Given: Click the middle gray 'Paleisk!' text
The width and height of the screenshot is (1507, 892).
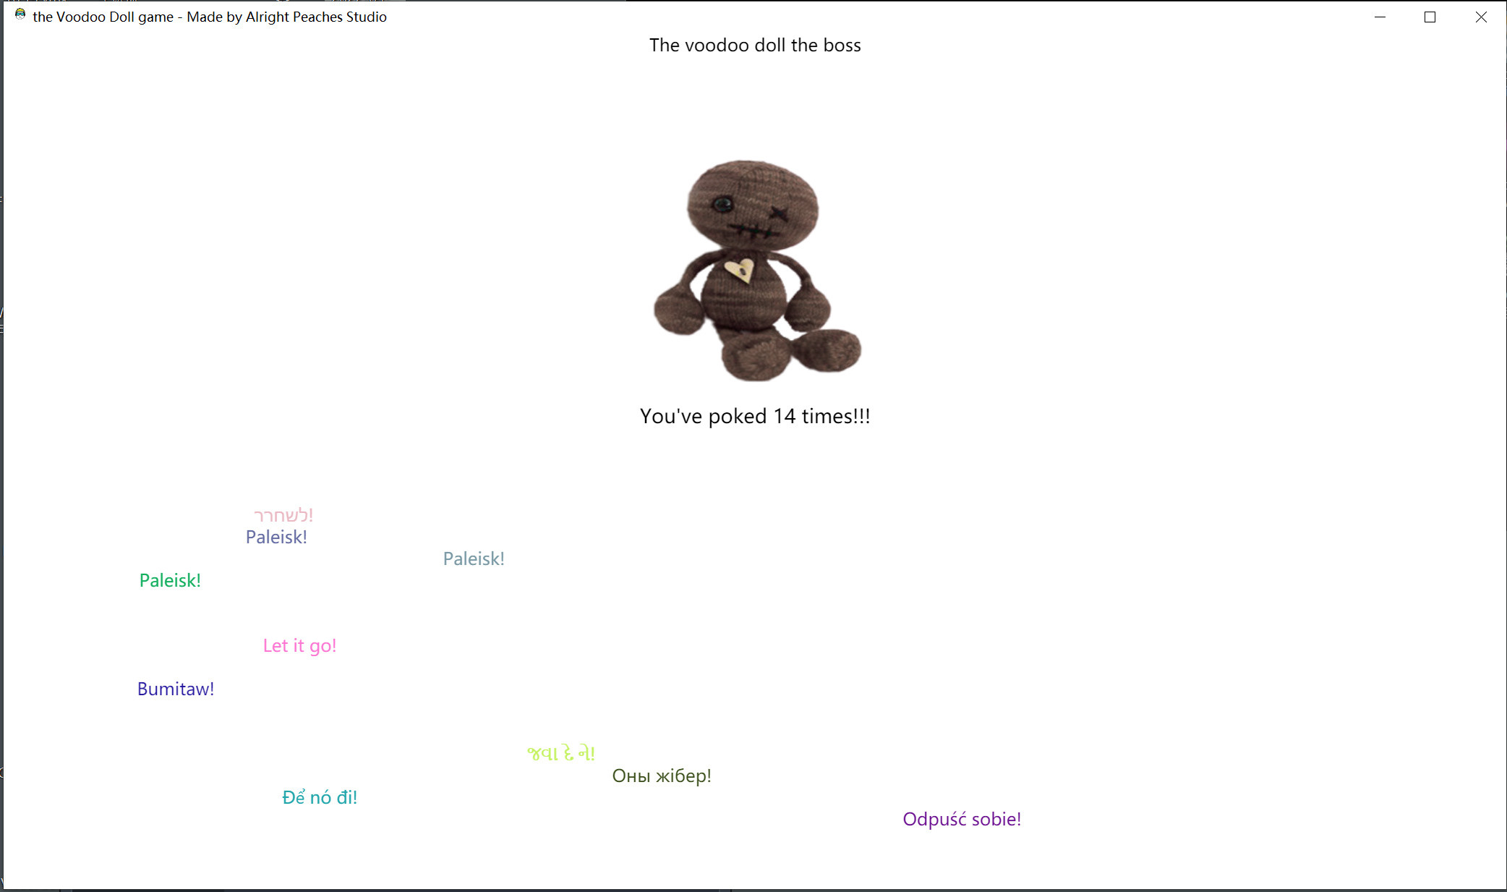Looking at the screenshot, I should pos(474,558).
